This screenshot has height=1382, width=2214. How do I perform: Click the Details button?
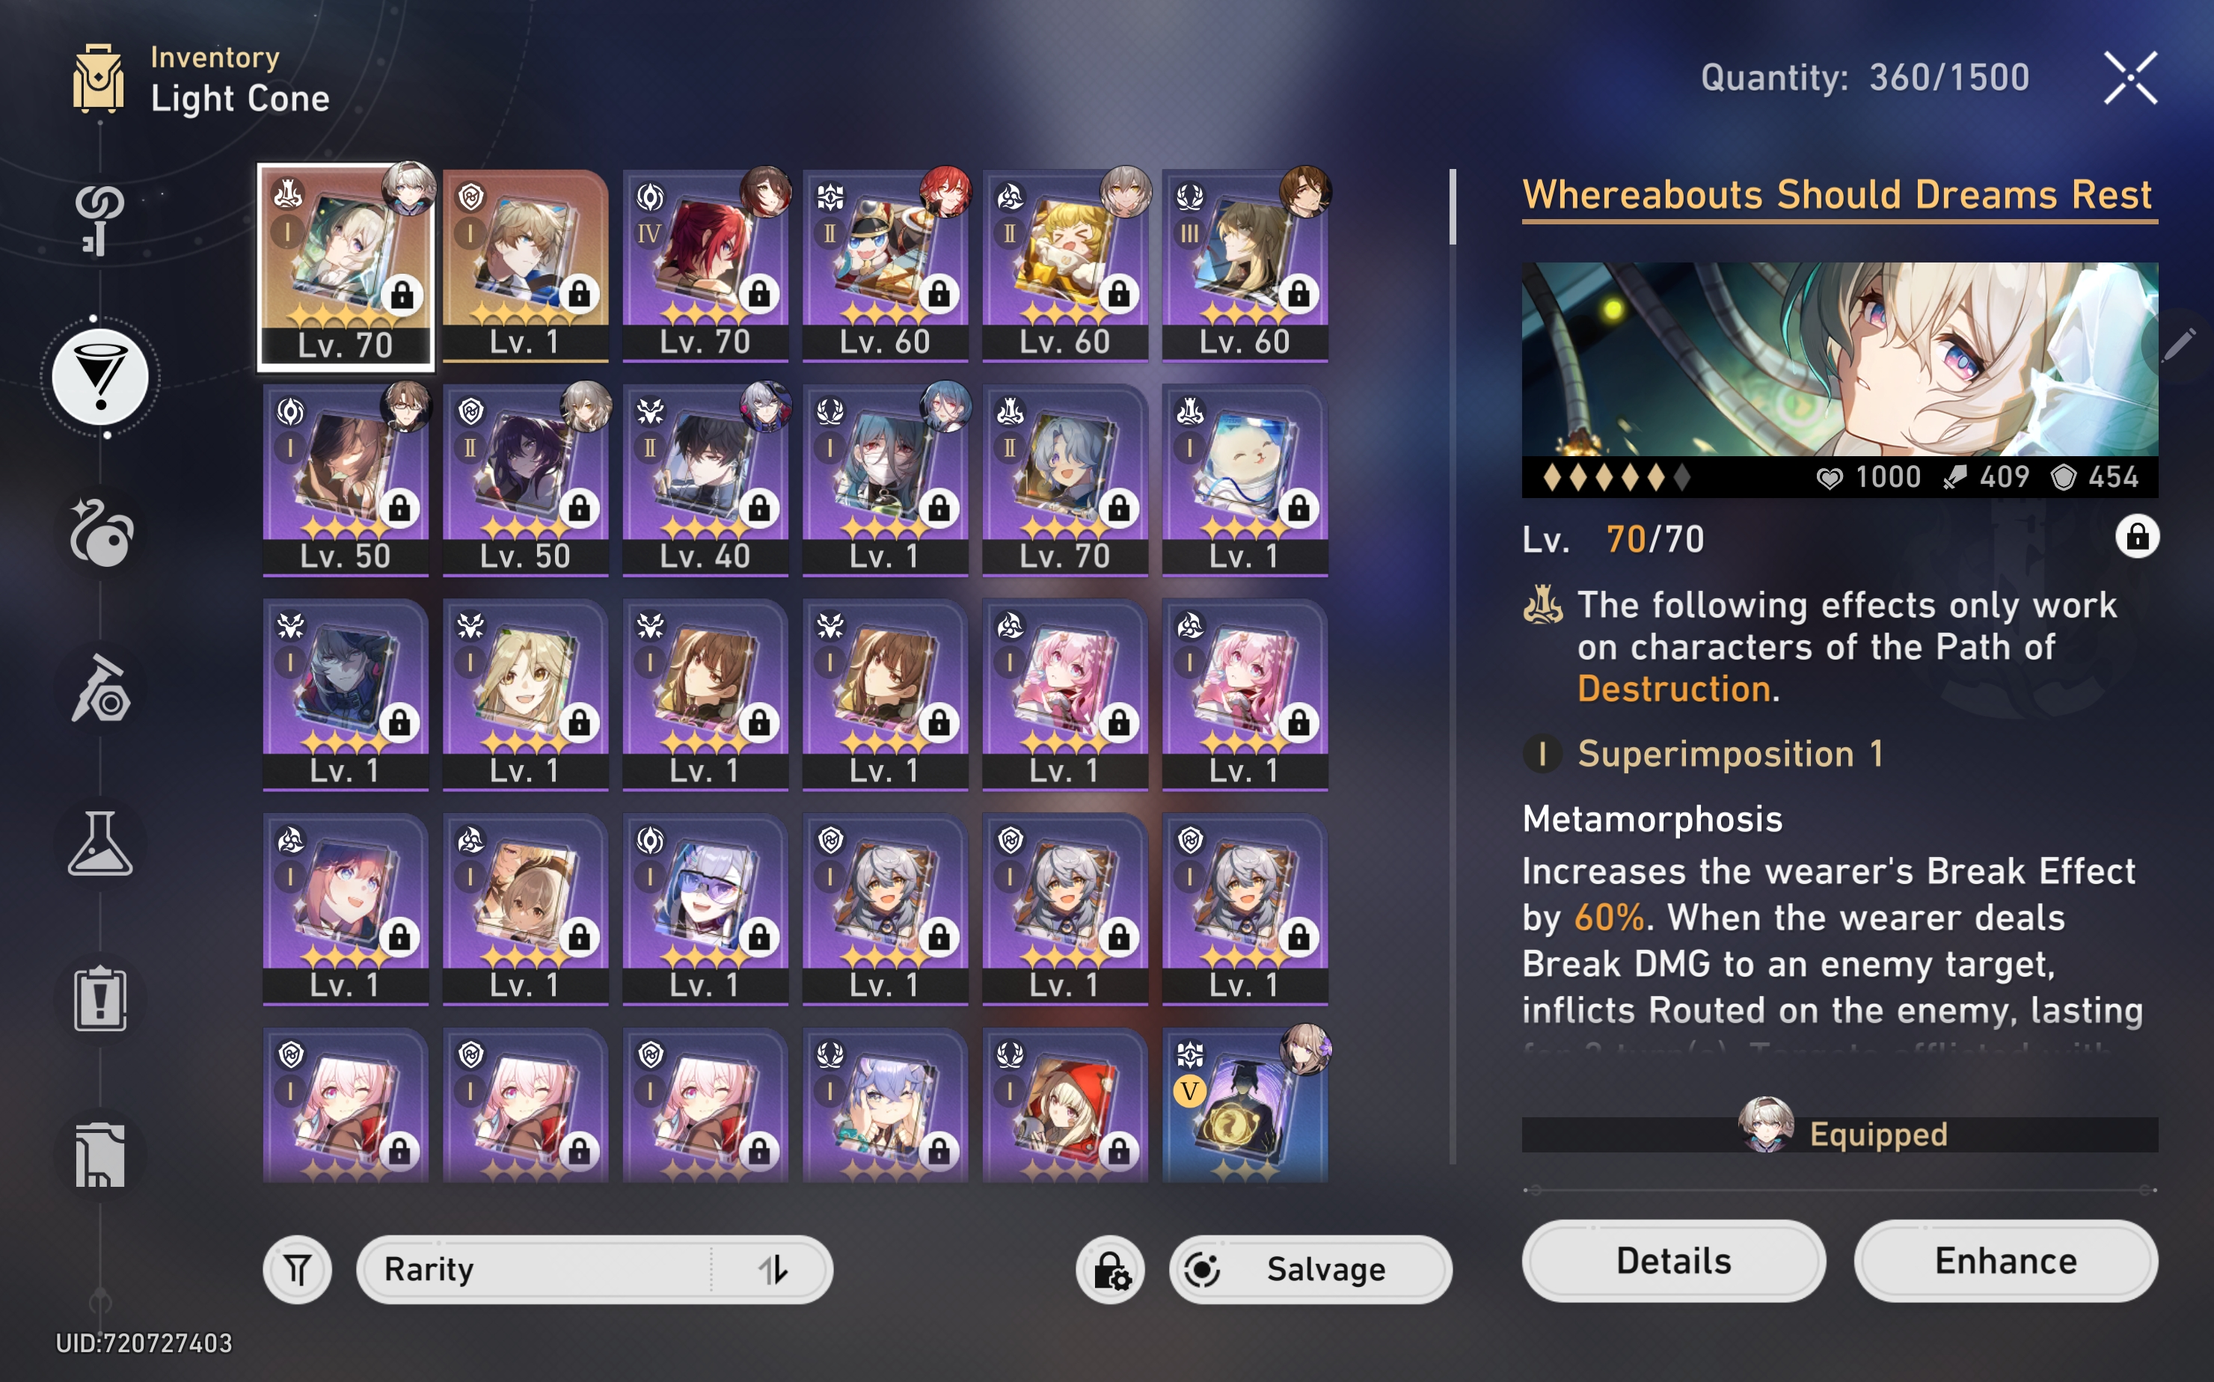[x=1672, y=1260]
